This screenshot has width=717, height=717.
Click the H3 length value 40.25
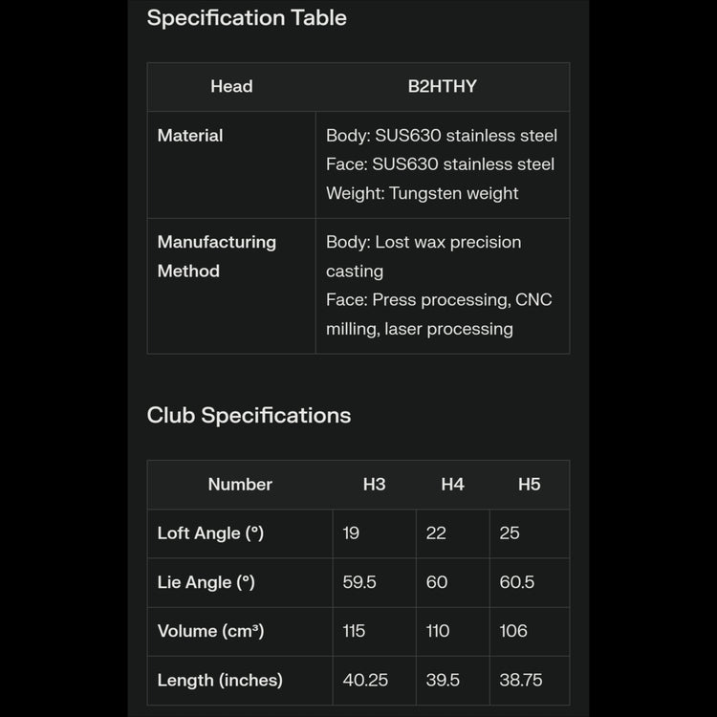click(365, 681)
